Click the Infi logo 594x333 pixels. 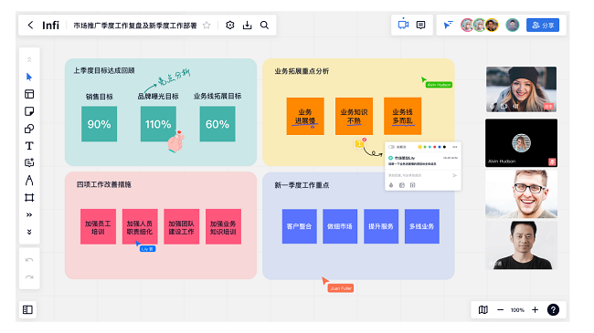click(x=50, y=26)
